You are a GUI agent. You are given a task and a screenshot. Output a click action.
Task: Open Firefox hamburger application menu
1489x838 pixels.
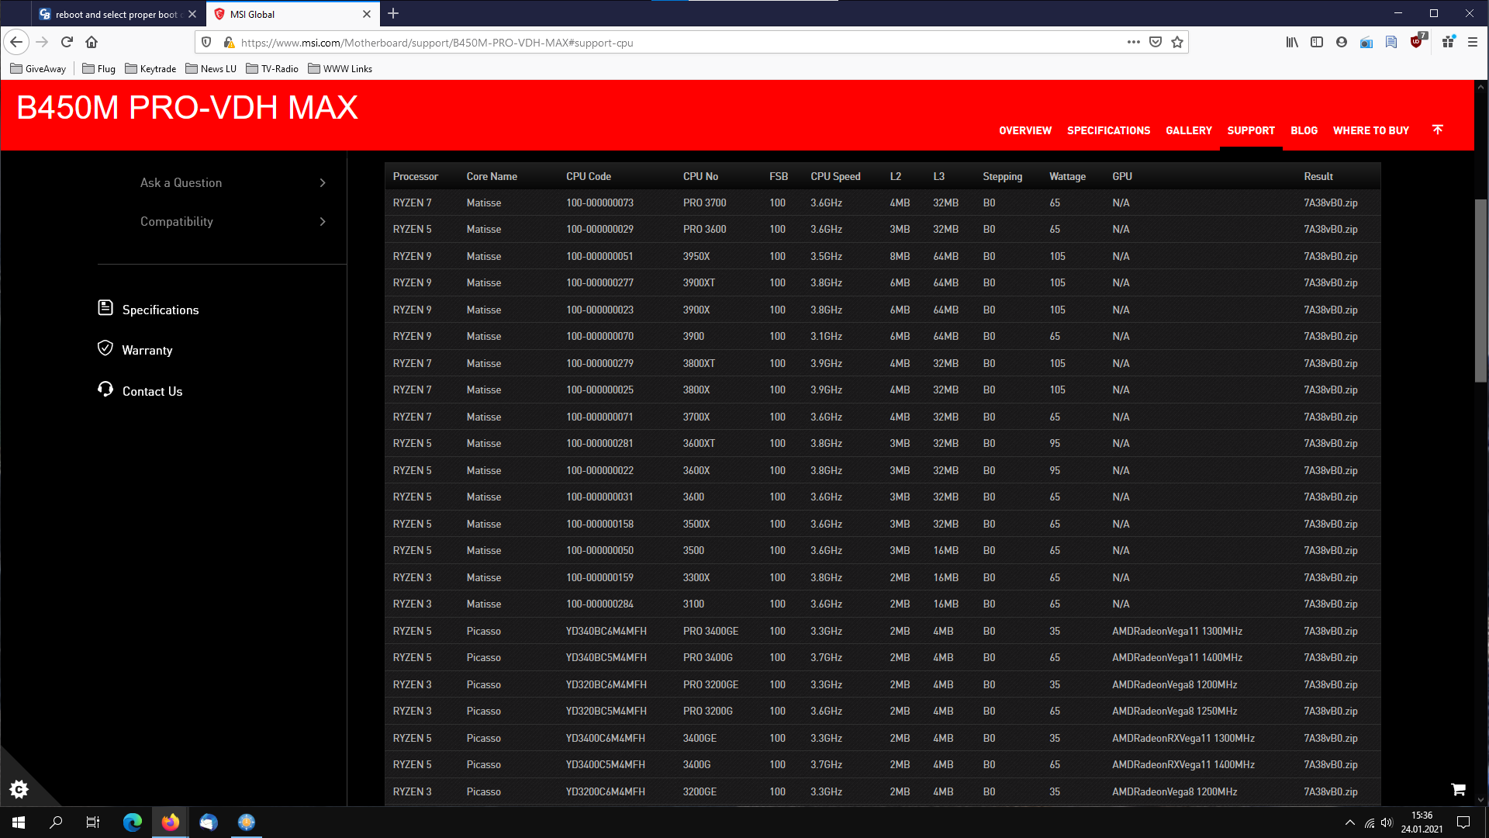click(1473, 43)
